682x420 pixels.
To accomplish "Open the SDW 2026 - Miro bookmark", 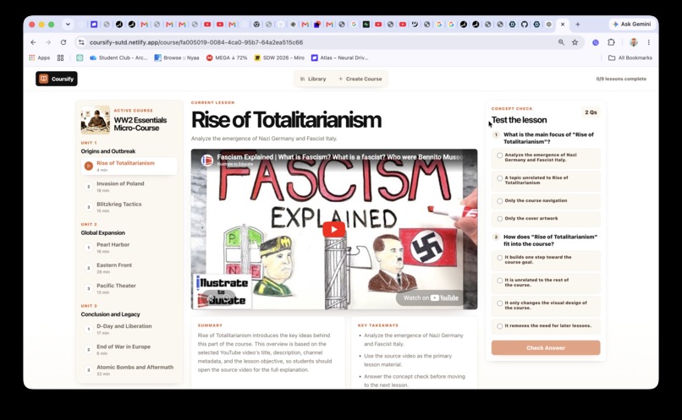I will [x=279, y=57].
